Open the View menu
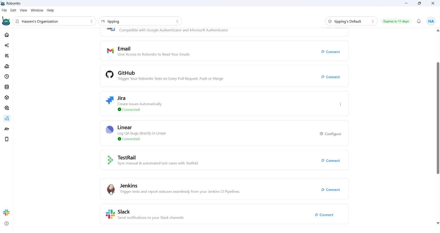440x233 pixels. [23, 10]
